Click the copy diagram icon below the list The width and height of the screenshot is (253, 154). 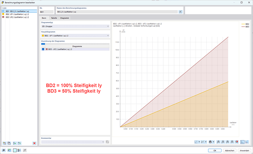pyautogui.click(x=9, y=144)
